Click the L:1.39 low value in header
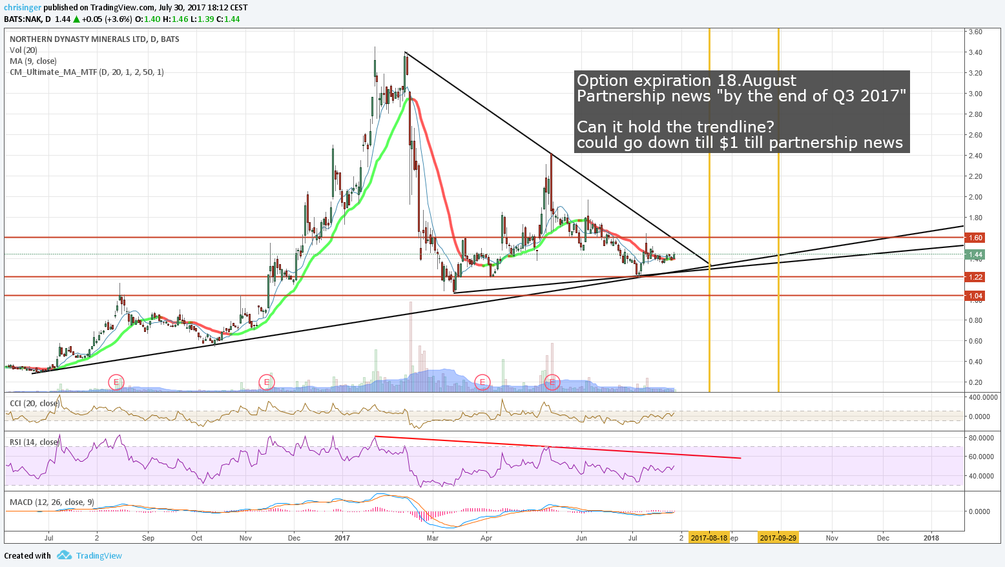This screenshot has width=1005, height=567. click(x=202, y=19)
